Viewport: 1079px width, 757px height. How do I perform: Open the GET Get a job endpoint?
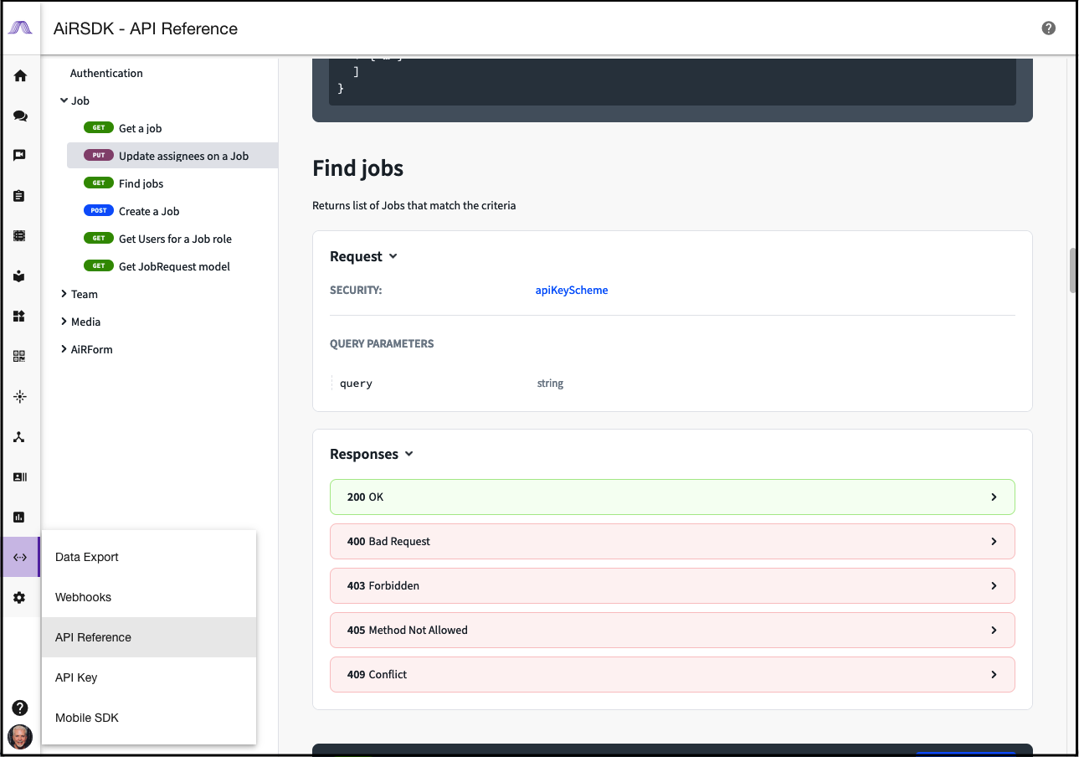[x=172, y=128]
